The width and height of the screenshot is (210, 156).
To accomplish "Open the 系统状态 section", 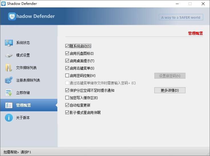I will pyautogui.click(x=29, y=43).
